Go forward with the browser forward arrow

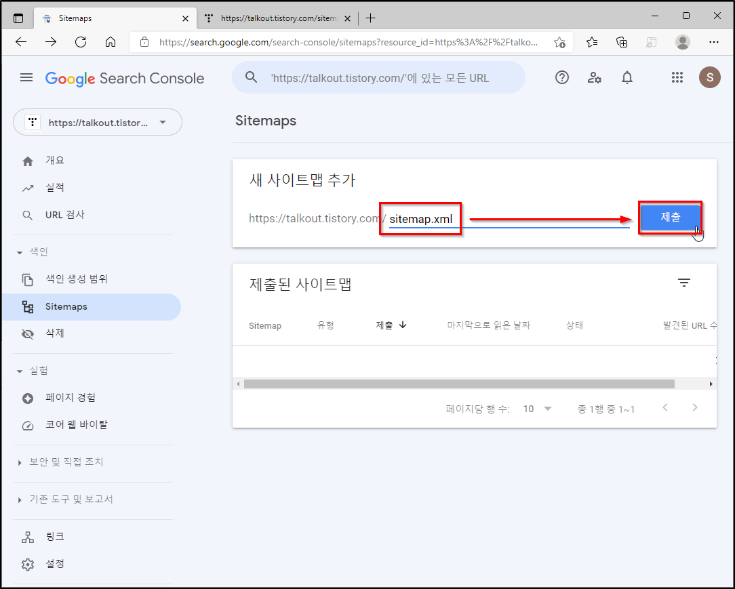click(51, 42)
